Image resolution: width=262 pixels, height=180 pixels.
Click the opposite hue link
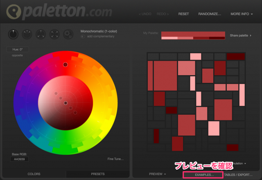click(x=17, y=56)
